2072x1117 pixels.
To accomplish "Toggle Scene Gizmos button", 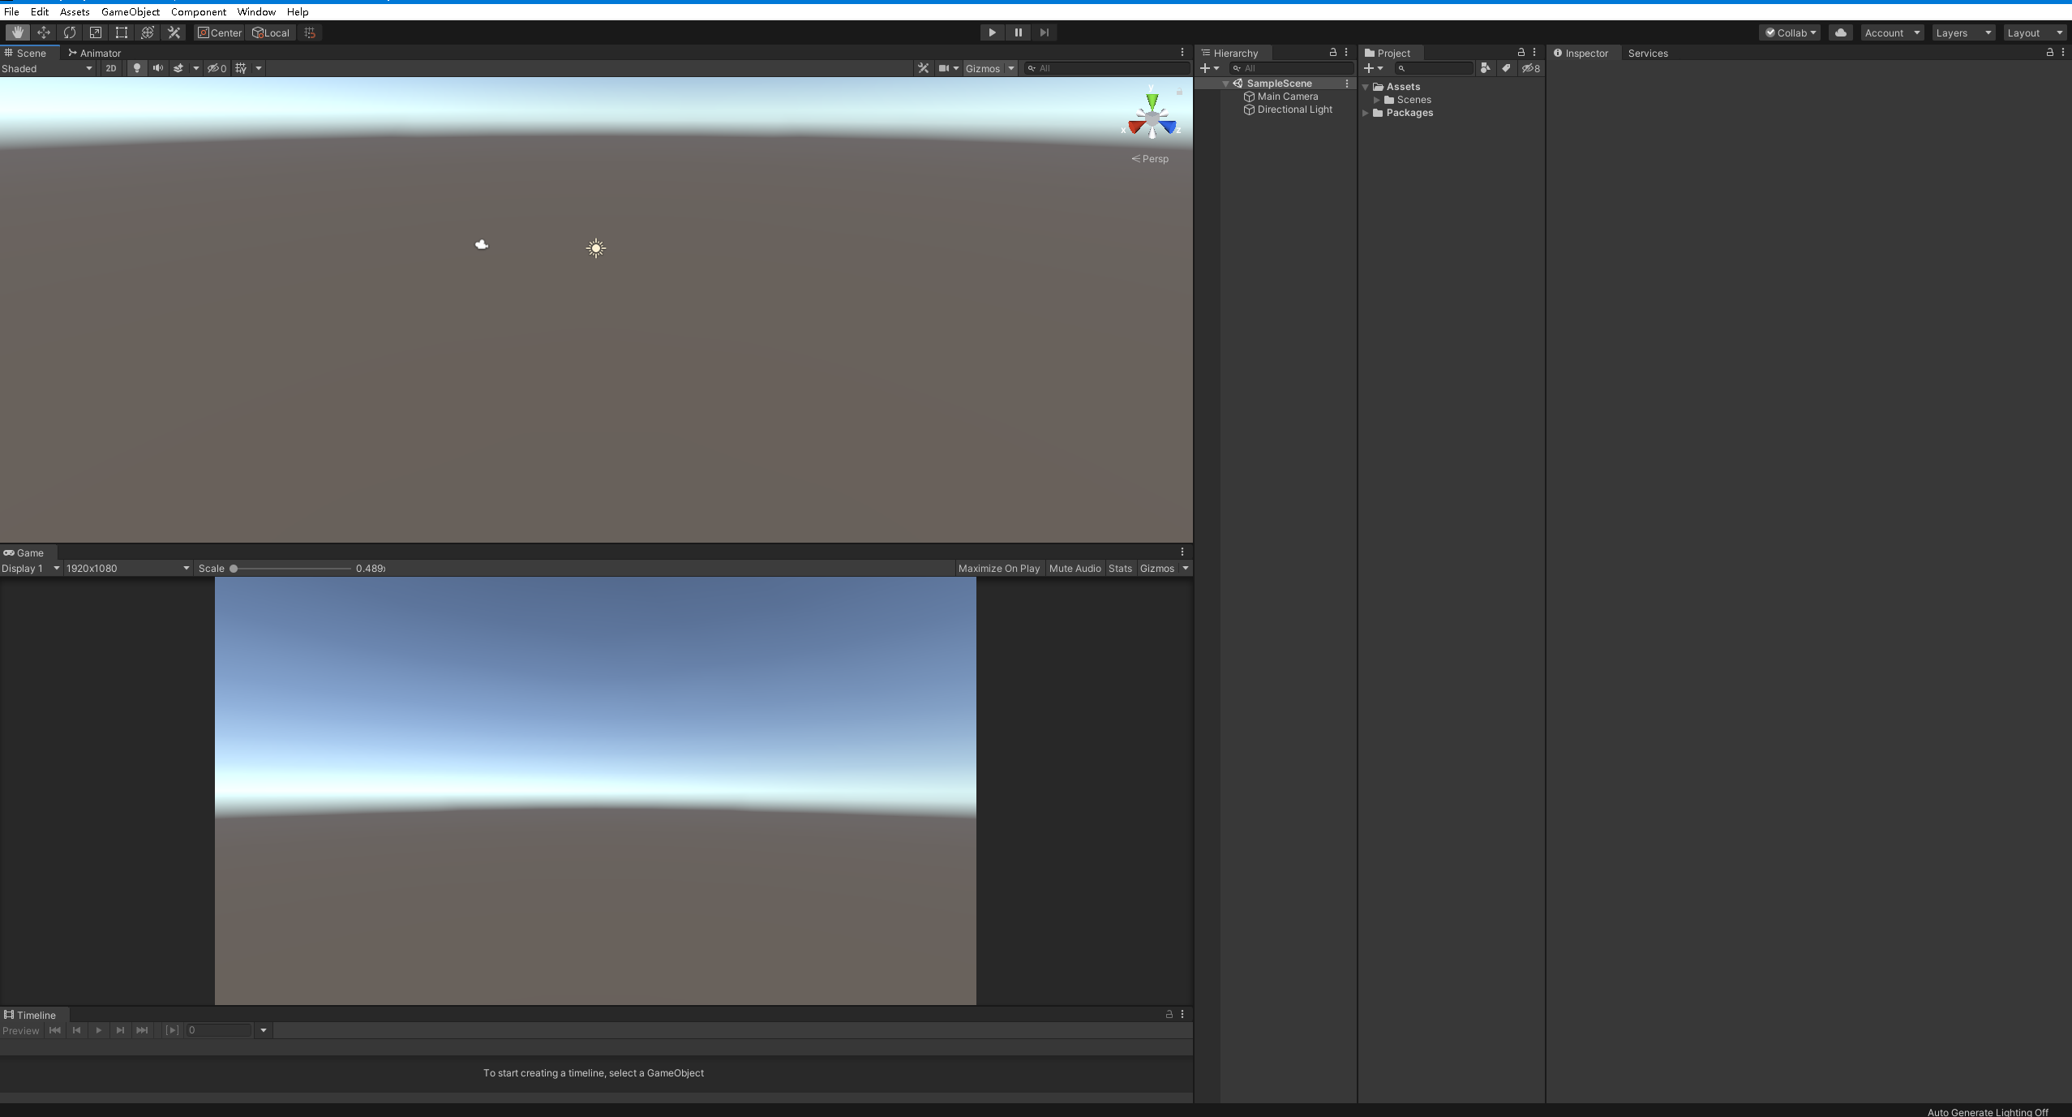I will (983, 68).
